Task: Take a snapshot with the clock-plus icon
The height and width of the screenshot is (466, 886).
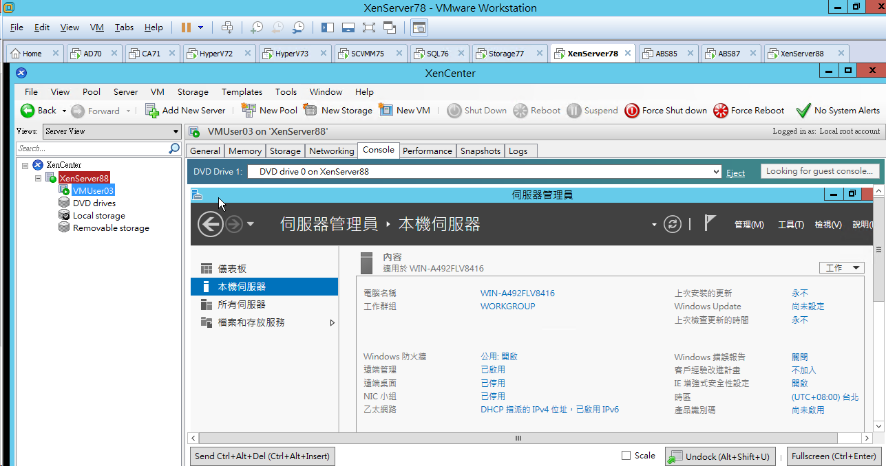Action: click(x=256, y=27)
